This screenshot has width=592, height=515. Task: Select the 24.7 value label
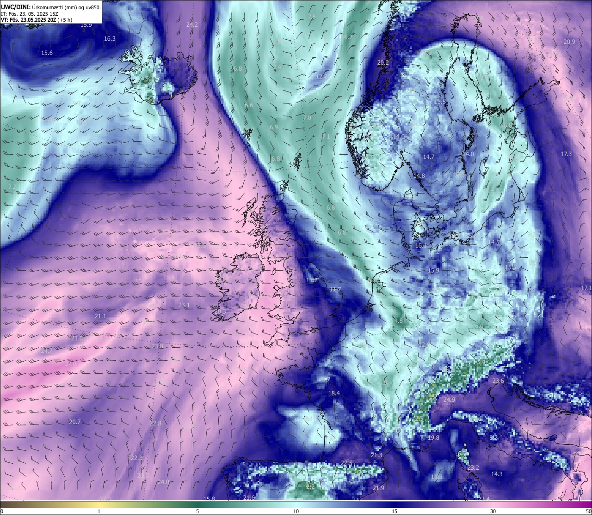tap(46, 351)
